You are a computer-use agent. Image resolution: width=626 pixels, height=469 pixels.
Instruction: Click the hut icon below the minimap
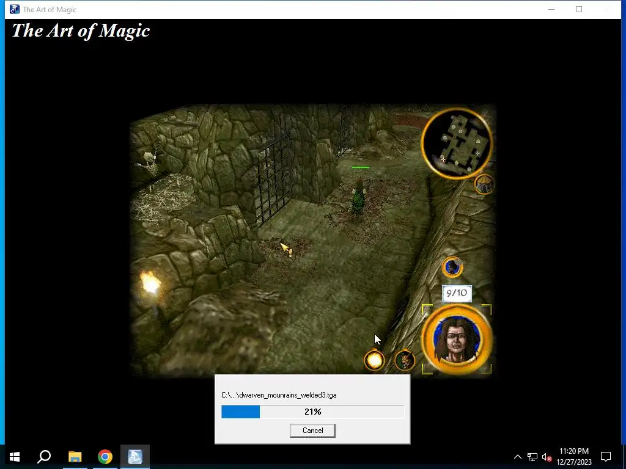[x=484, y=184]
